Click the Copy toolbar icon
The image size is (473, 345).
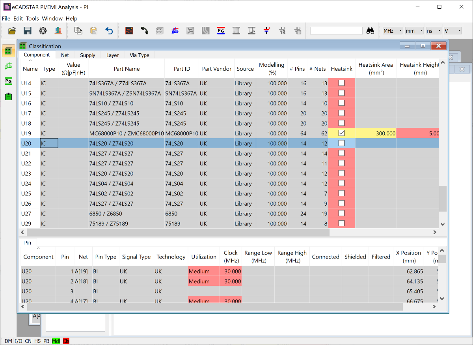pos(78,31)
